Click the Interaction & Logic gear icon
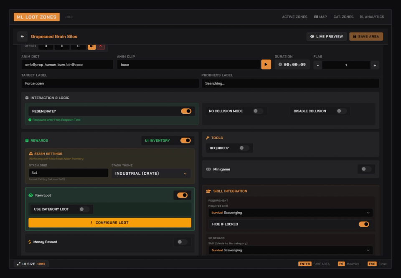Image resolution: width=401 pixels, height=278 pixels. 27,98
